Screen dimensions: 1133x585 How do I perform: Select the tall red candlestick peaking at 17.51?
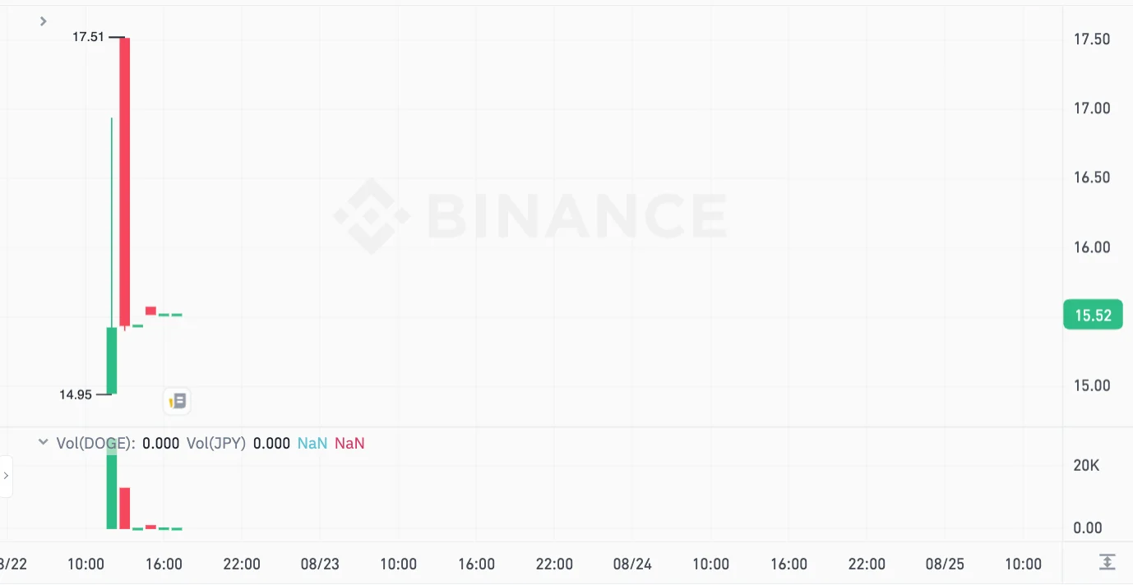click(125, 181)
